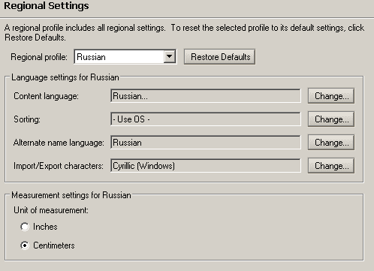
Task: Click Change for Import/Export characters
Action: point(331,166)
